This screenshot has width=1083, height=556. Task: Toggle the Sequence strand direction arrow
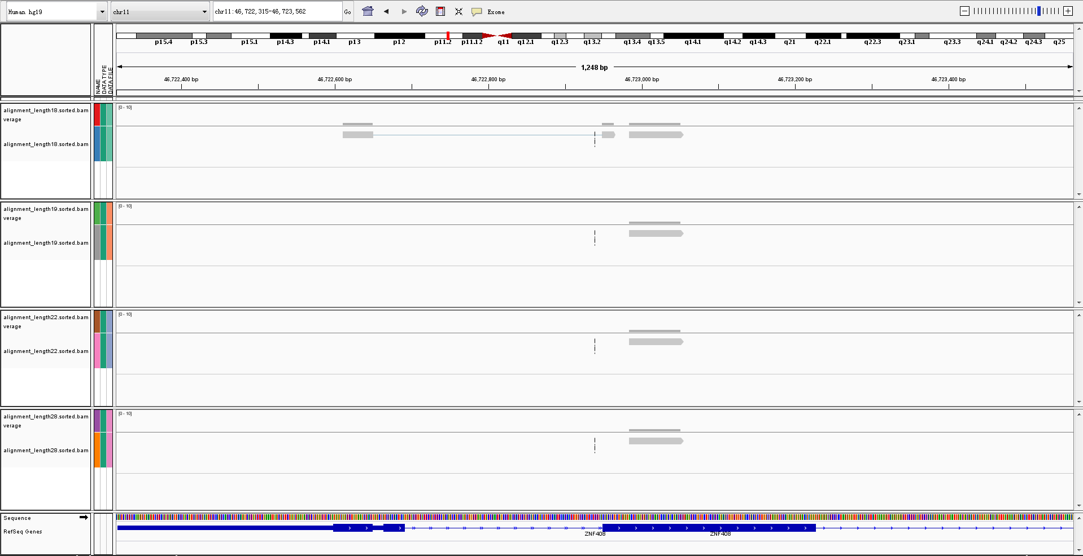(84, 517)
